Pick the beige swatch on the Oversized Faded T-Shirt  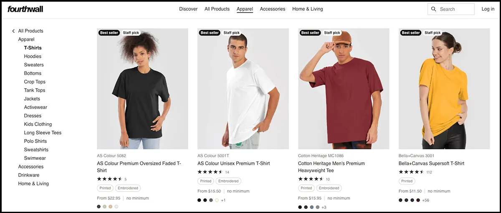coord(105,206)
